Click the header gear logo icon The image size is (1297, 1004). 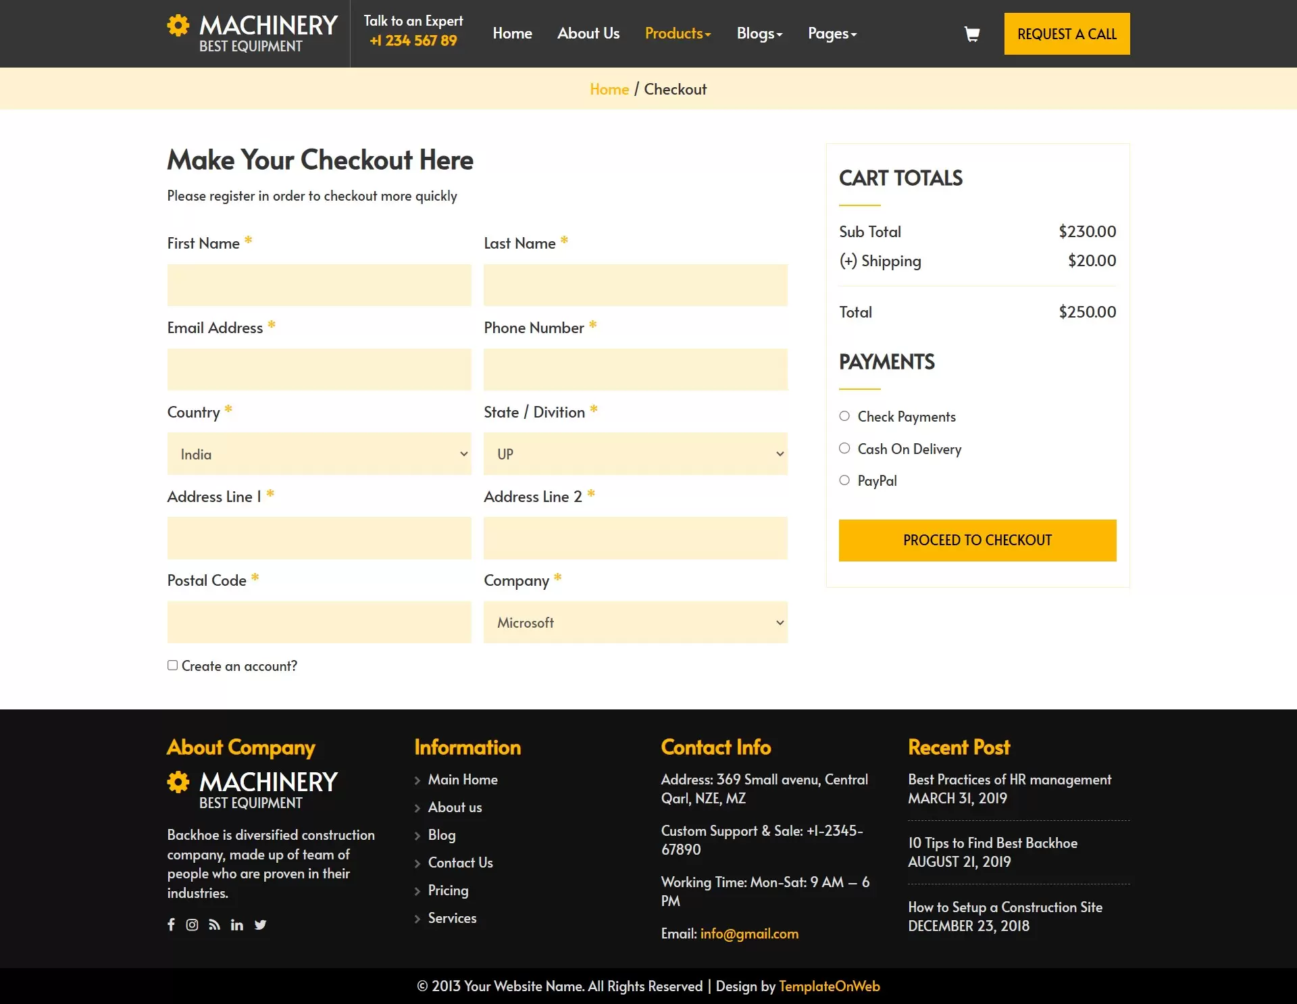point(178,26)
